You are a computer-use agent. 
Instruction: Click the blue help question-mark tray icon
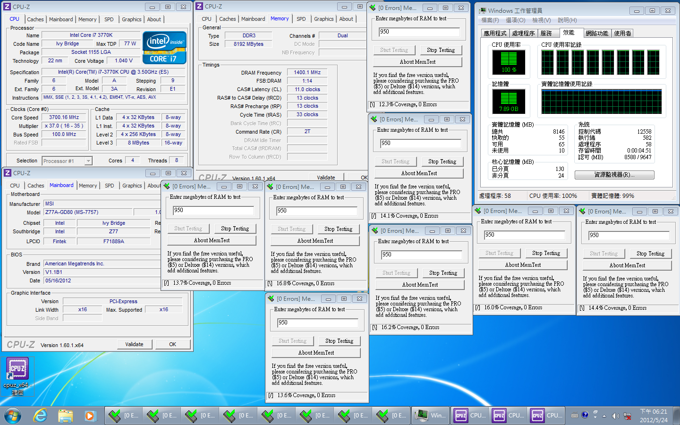coord(585,415)
